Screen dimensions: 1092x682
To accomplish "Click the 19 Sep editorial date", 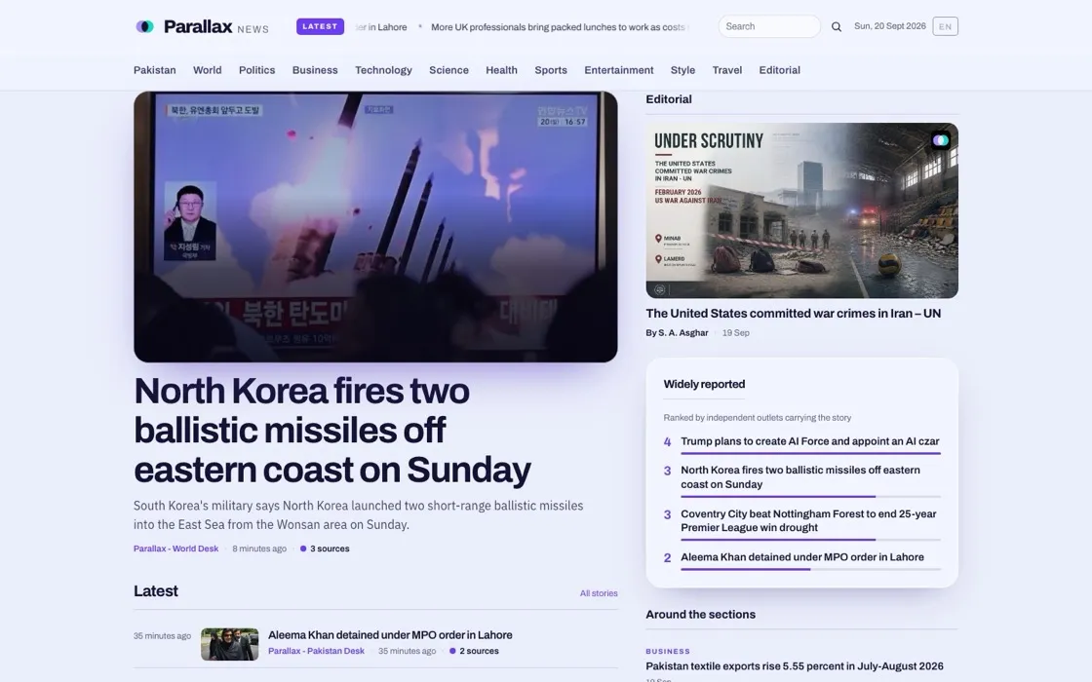I will pyautogui.click(x=735, y=332).
